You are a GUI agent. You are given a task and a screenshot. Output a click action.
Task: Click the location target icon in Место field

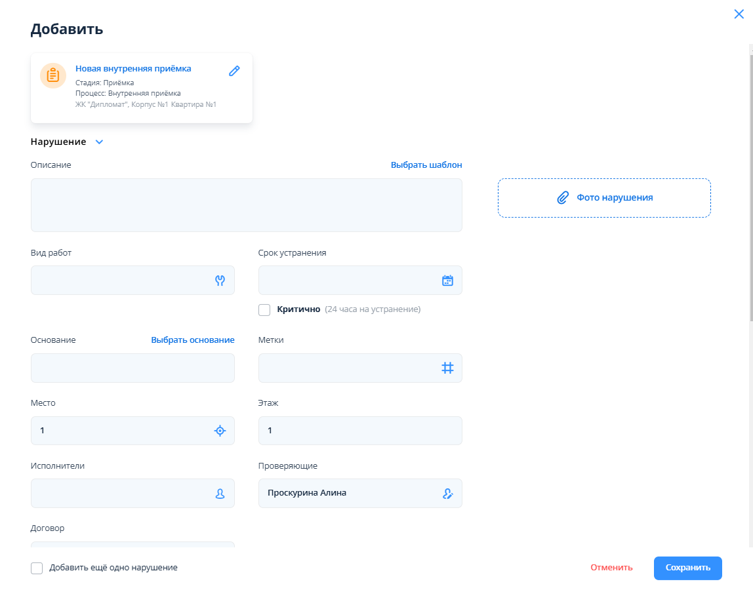[x=220, y=431]
